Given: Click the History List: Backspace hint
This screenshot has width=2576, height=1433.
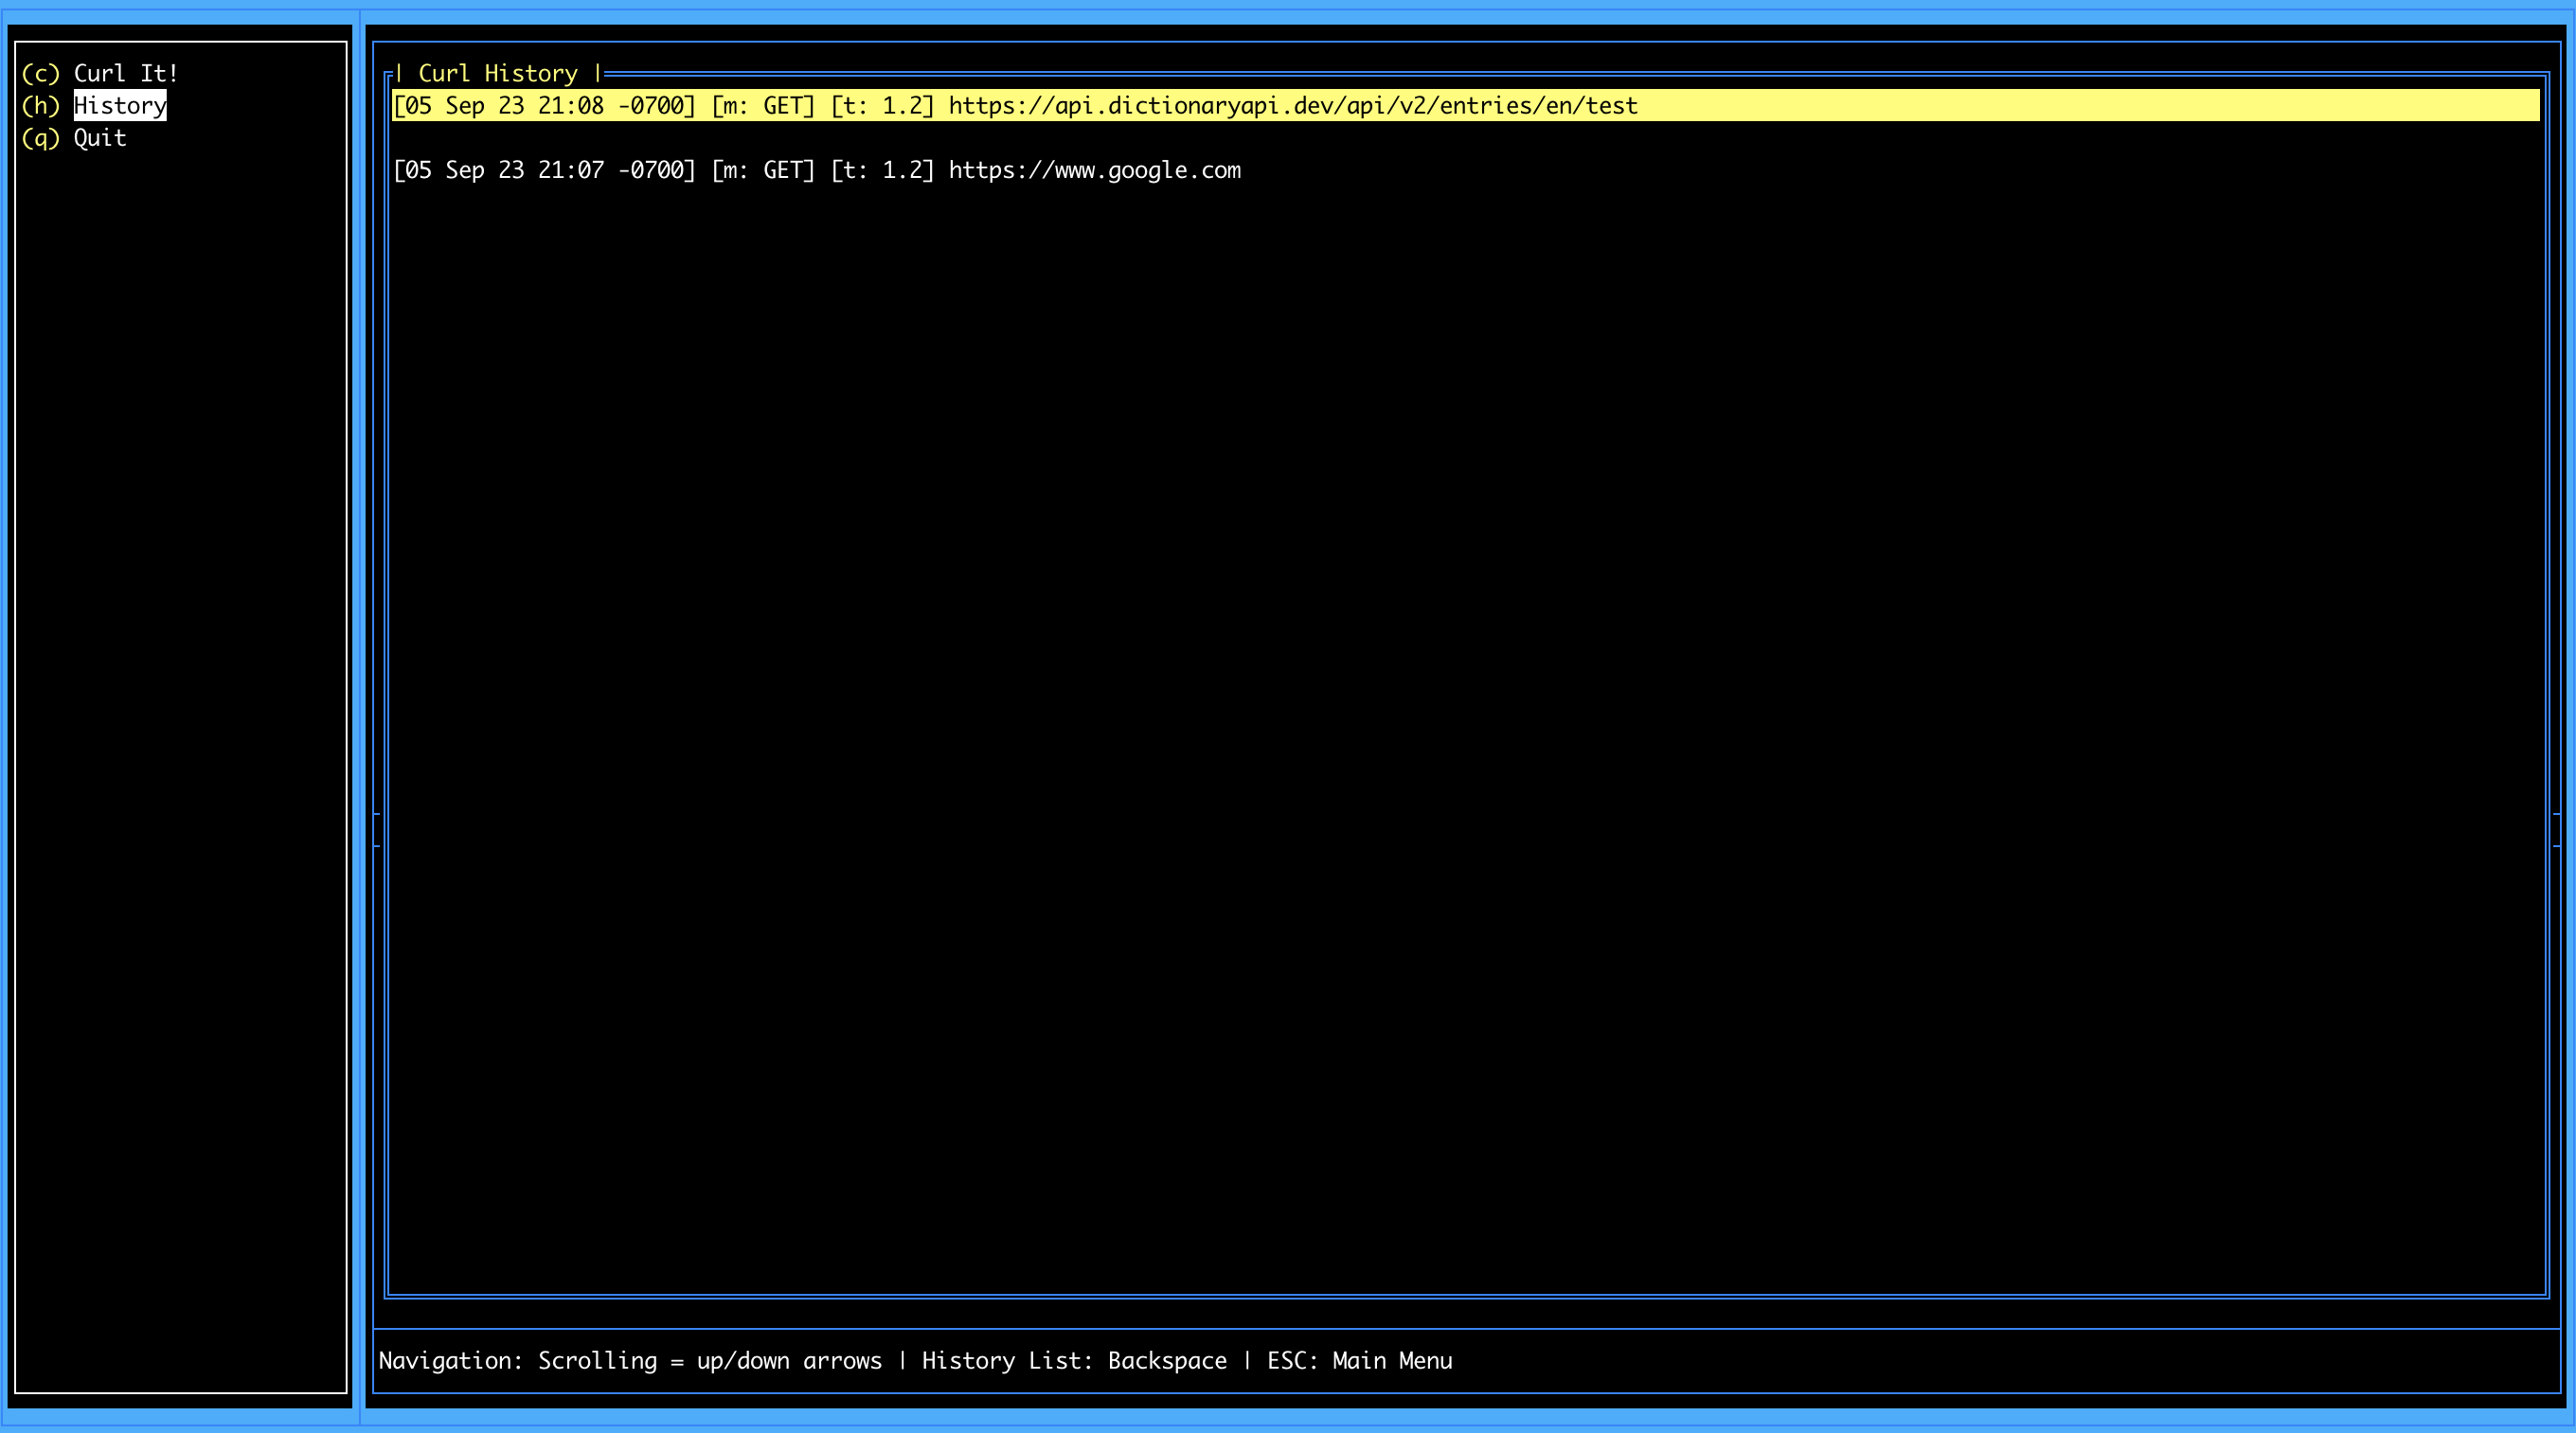Looking at the screenshot, I should point(1074,1361).
